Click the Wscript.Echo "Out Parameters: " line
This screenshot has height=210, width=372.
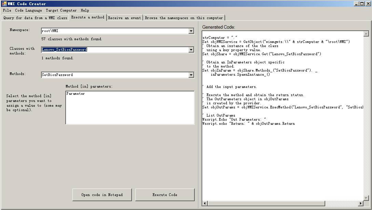[x=234, y=120]
